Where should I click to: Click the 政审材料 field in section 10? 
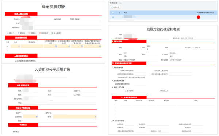[158, 128]
